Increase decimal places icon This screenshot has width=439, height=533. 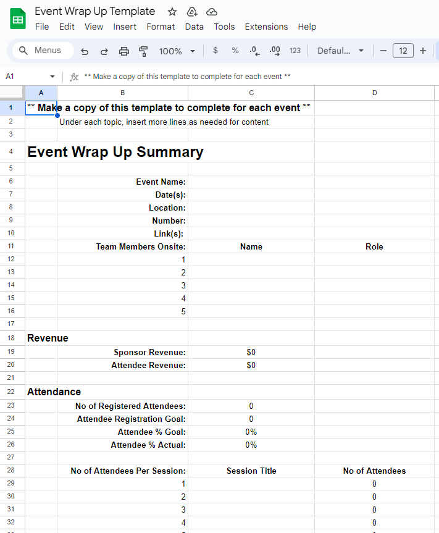click(x=275, y=51)
